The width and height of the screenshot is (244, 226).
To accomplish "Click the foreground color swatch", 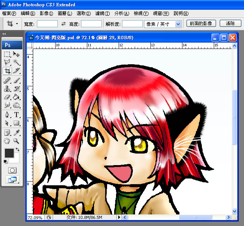I will [9, 153].
